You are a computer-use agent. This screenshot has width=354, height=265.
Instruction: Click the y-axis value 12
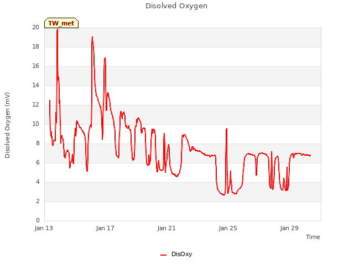[x=35, y=104]
